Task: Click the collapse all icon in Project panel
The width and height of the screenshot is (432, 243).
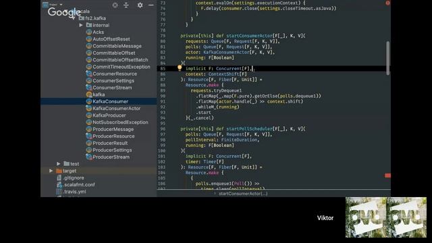Action: coord(126,5)
